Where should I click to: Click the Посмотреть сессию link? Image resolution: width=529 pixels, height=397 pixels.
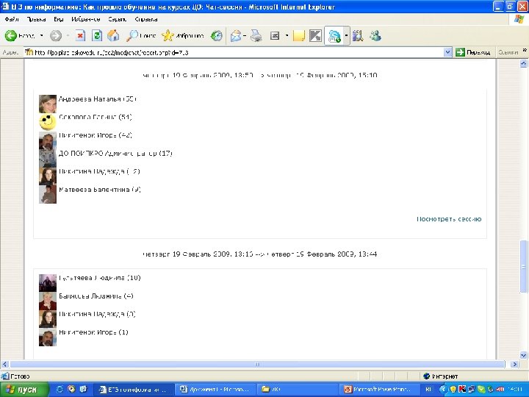point(449,219)
